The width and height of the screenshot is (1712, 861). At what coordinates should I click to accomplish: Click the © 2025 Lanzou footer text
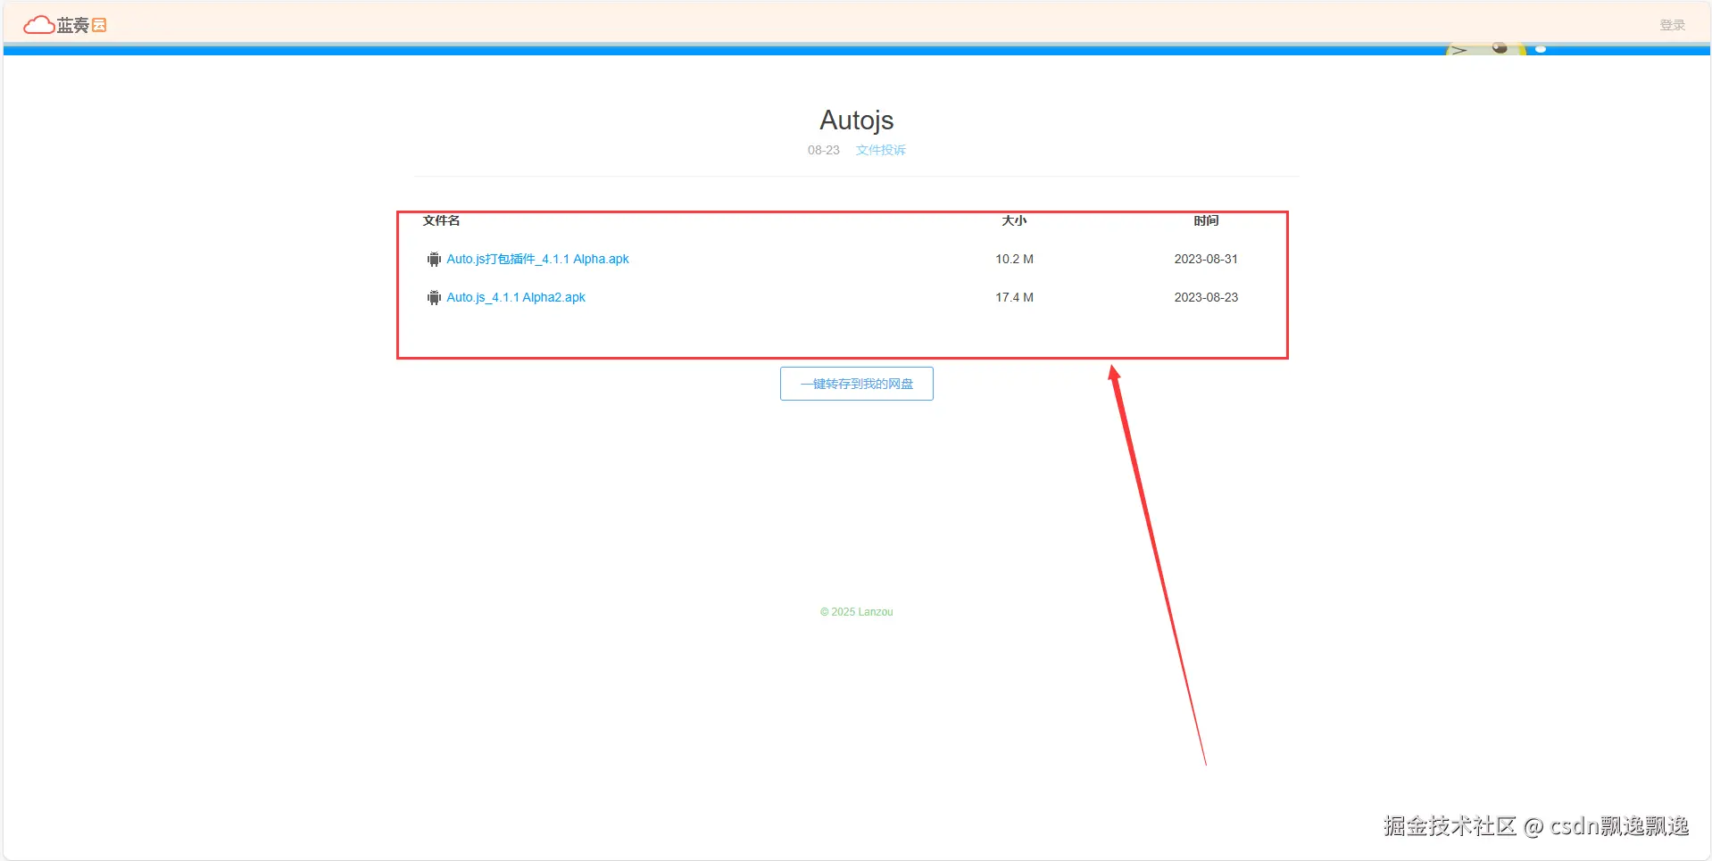click(x=857, y=612)
